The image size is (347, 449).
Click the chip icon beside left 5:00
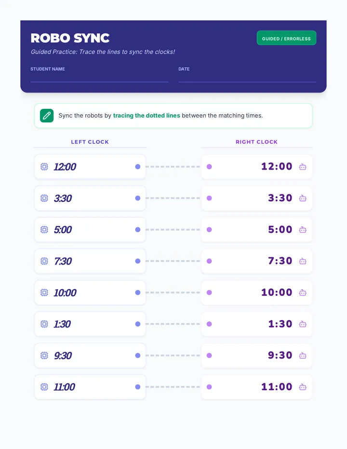pos(44,230)
